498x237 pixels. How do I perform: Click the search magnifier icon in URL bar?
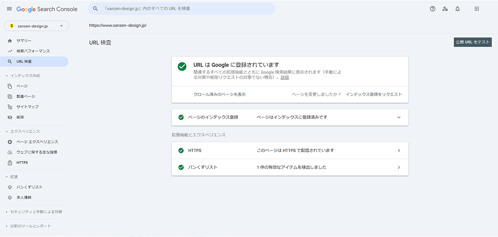click(95, 9)
